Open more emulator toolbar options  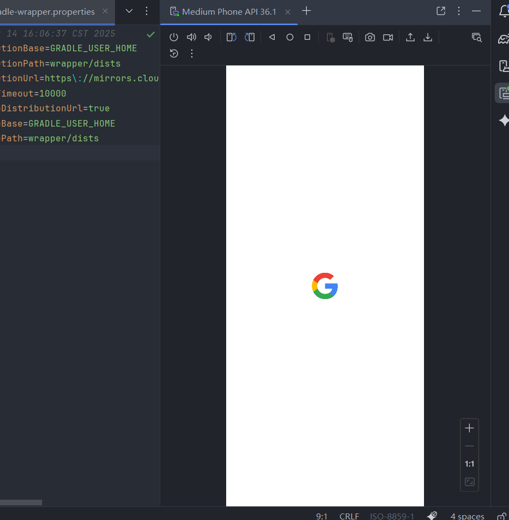pos(192,53)
